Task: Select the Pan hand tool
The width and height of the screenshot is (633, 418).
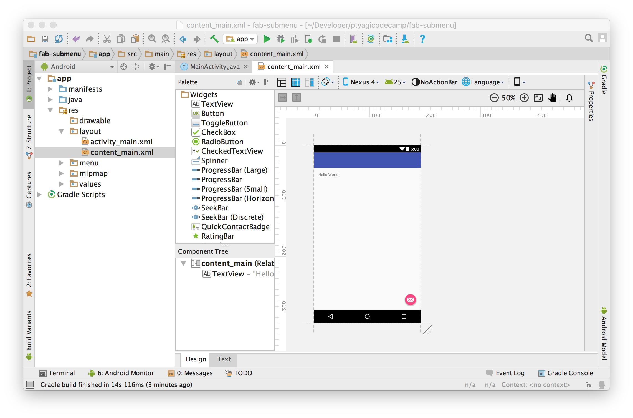Action: coord(552,98)
